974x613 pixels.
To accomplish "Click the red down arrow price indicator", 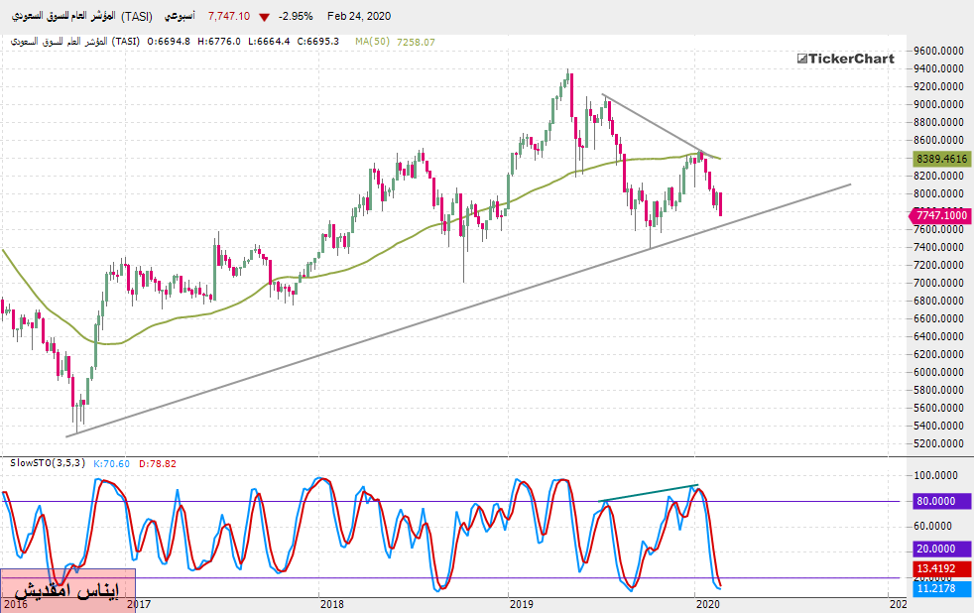I will [263, 17].
